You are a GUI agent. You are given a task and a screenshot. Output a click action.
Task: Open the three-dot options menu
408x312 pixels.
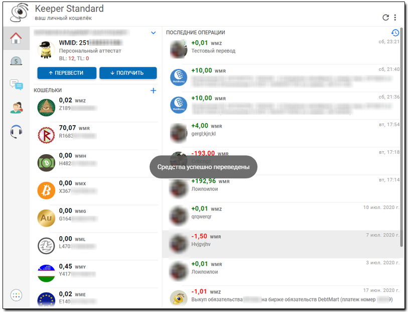coord(395,18)
